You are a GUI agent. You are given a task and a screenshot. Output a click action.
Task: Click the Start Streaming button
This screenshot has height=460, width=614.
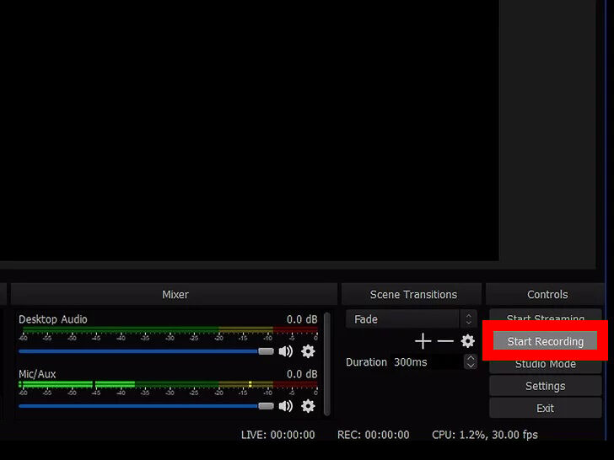click(545, 319)
